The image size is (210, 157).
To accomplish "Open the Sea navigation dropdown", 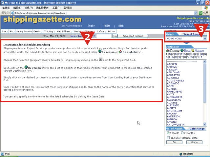I will pos(5,31).
